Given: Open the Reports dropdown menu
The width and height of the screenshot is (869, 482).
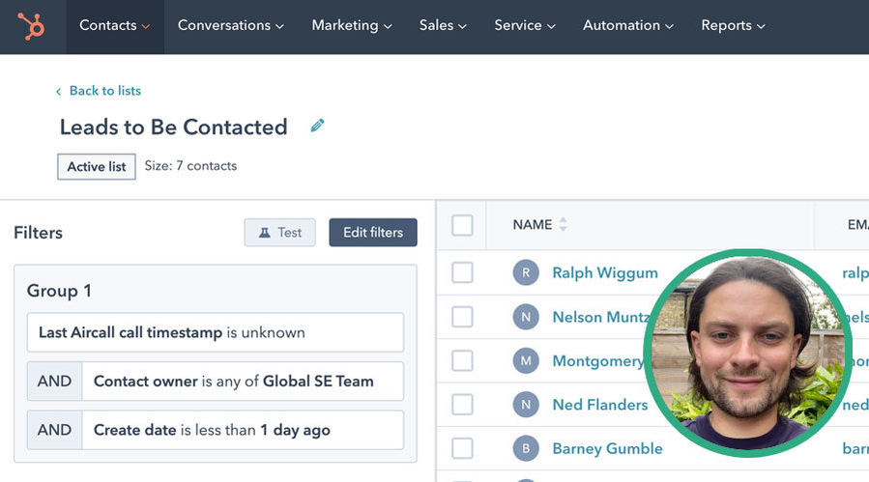Looking at the screenshot, I should [x=733, y=26].
